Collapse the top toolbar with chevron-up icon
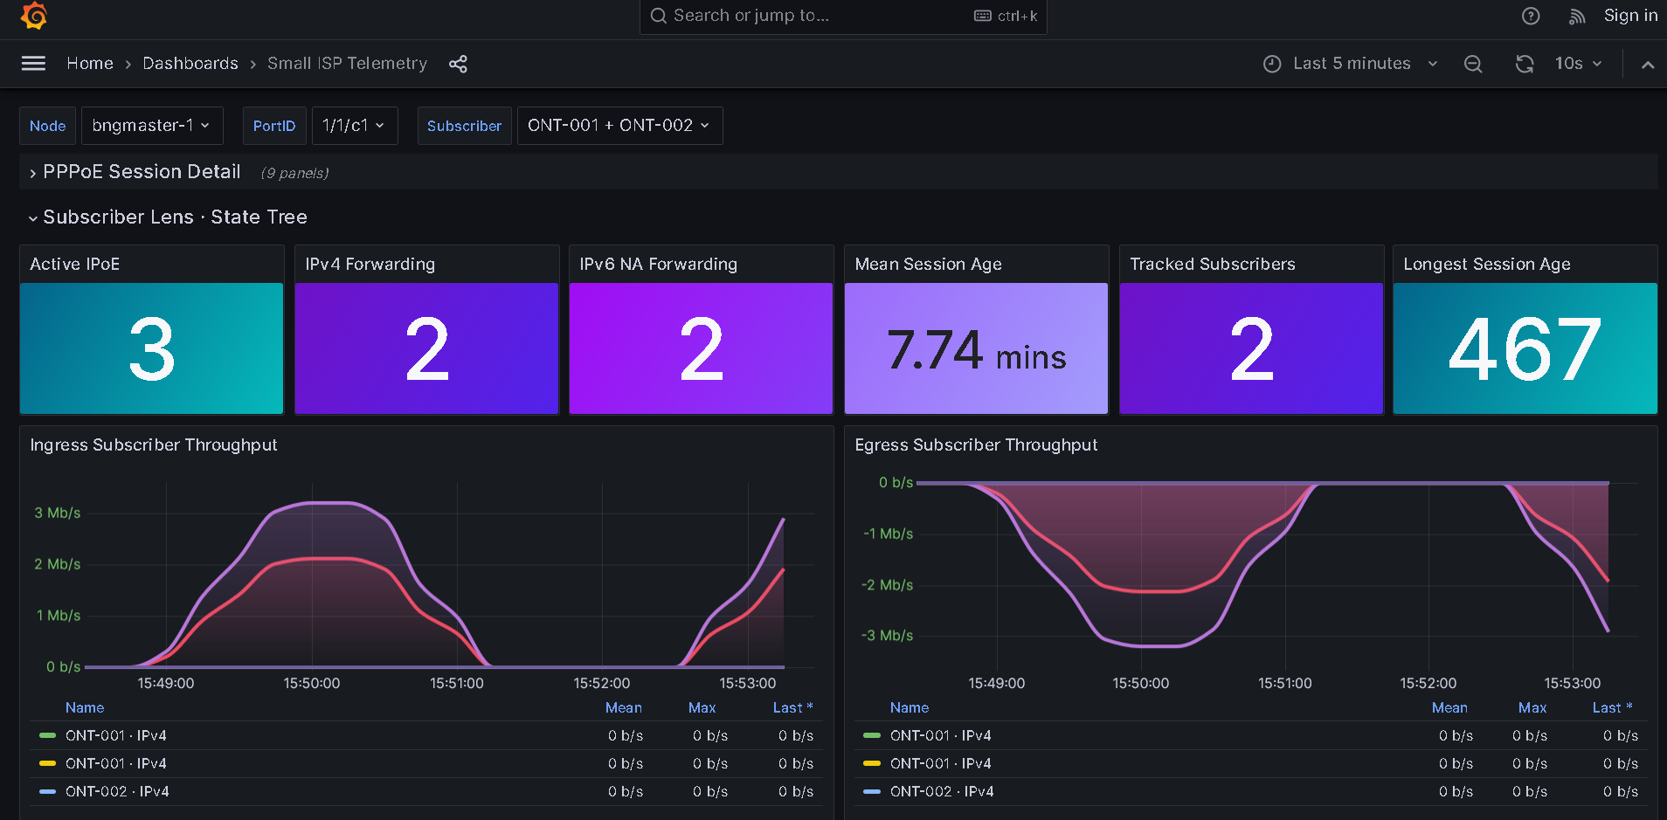1667x820 pixels. click(x=1648, y=64)
